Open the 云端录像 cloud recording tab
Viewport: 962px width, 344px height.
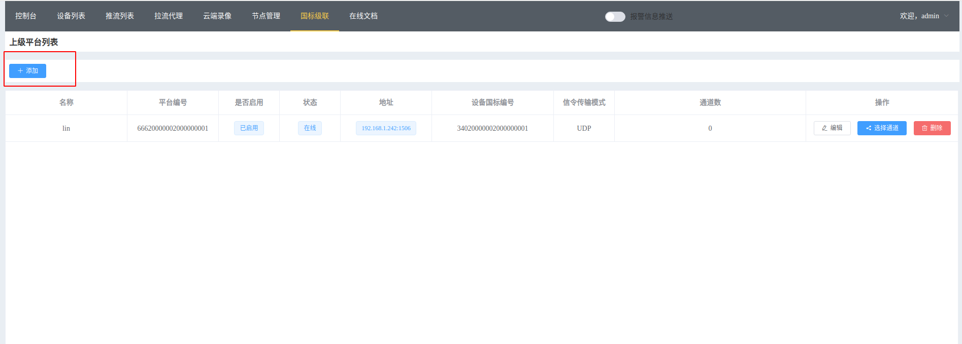tap(217, 16)
